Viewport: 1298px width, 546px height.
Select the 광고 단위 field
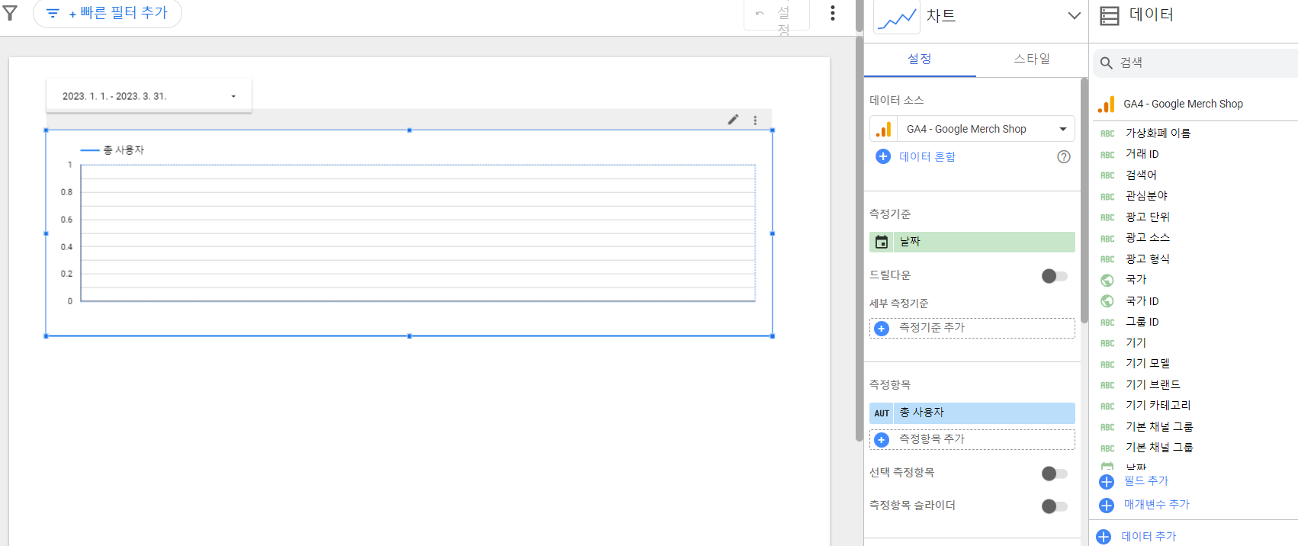(x=1148, y=217)
